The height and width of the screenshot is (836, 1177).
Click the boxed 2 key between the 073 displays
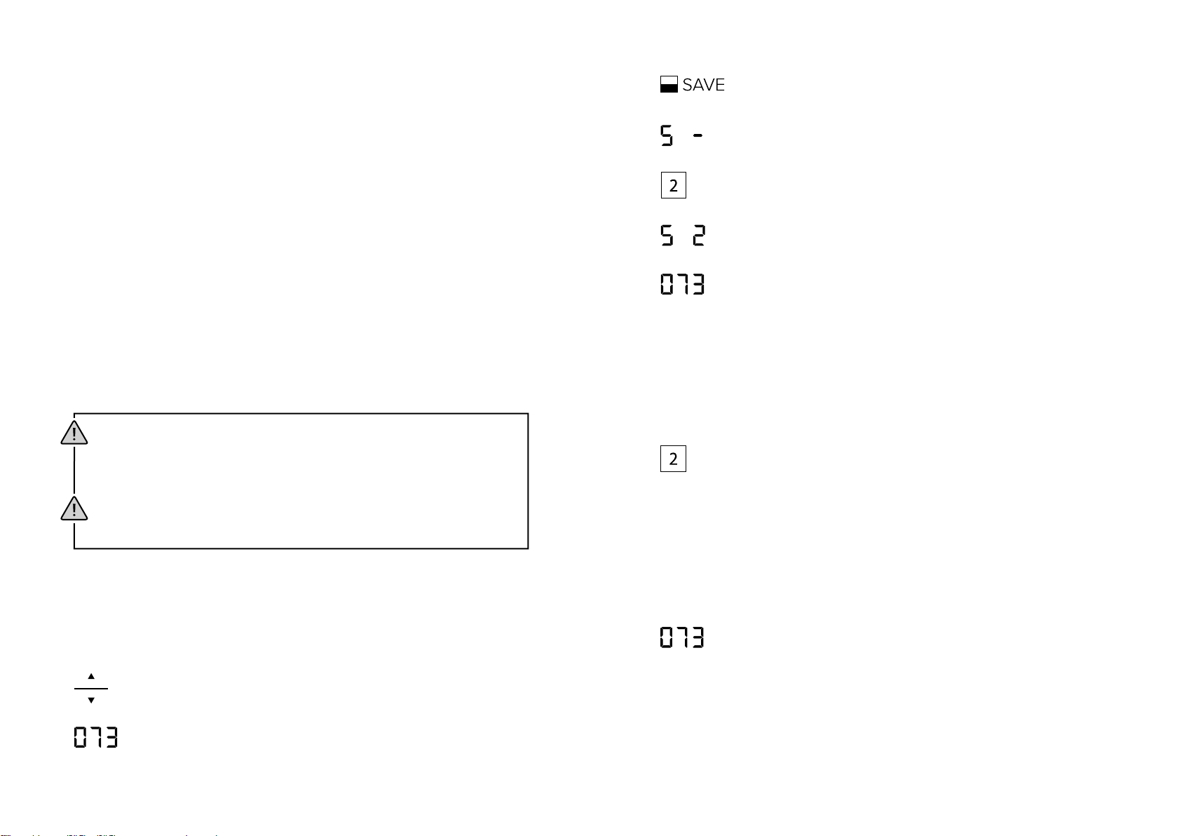(673, 459)
